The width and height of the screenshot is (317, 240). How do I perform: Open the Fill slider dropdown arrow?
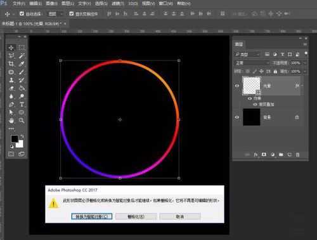tap(304, 71)
